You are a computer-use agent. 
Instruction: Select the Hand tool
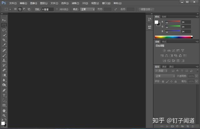[x=4, y=111]
